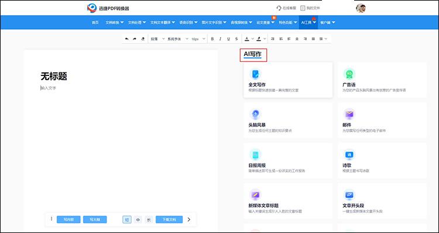Toggle strikethrough formatting

click(236, 39)
